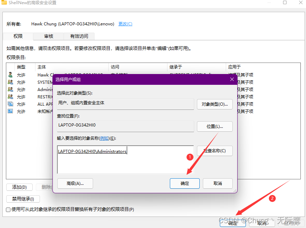Click the 对象类型(O)... button
306x228 pixels.
(x=215, y=104)
